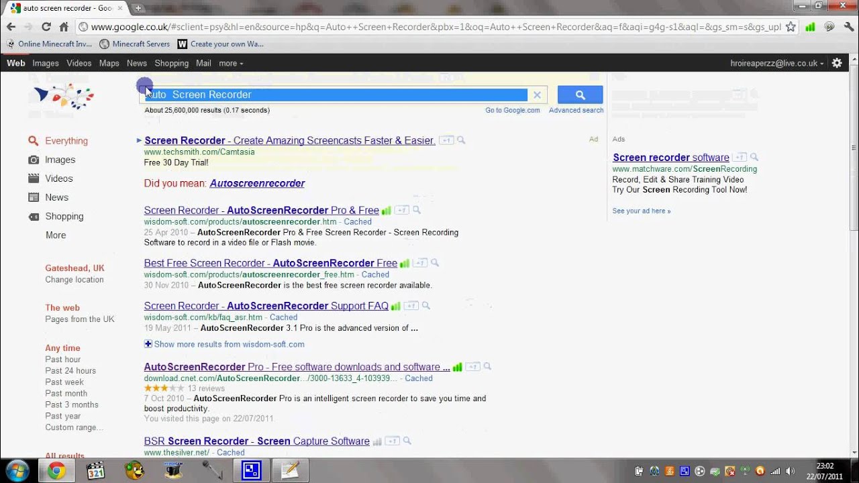Clear the search box with X
Image resolution: width=859 pixels, height=483 pixels.
[x=537, y=95]
